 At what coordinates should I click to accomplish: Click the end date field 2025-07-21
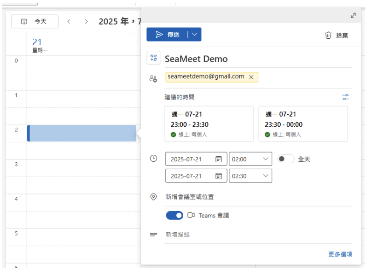pyautogui.click(x=196, y=176)
